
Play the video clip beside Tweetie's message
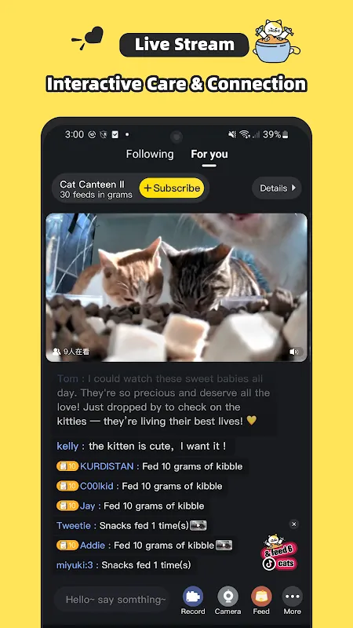pos(198,525)
